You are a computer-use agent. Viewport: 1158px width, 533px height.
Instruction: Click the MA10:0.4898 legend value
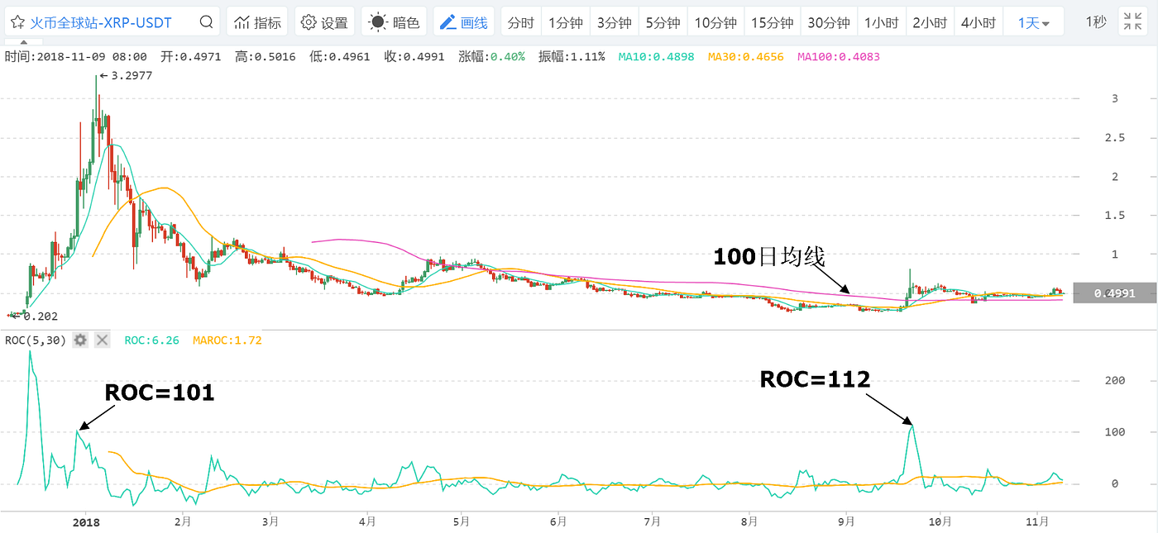point(657,57)
